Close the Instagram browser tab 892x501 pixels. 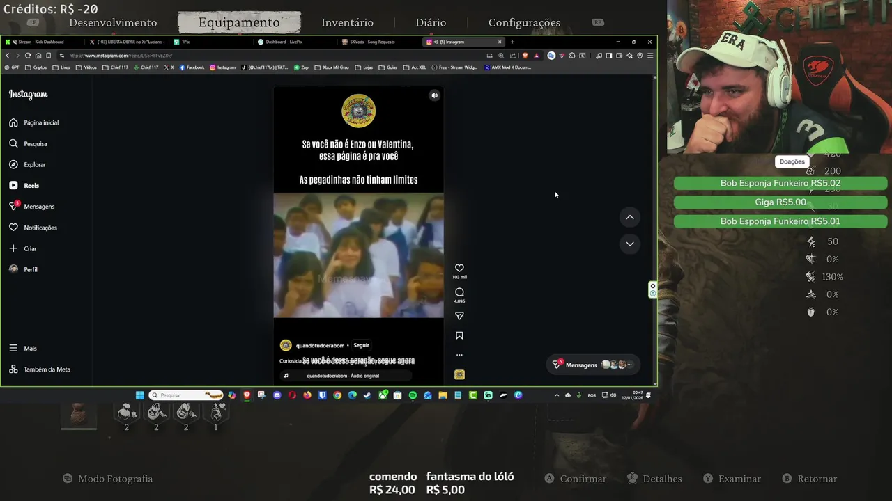pos(499,42)
